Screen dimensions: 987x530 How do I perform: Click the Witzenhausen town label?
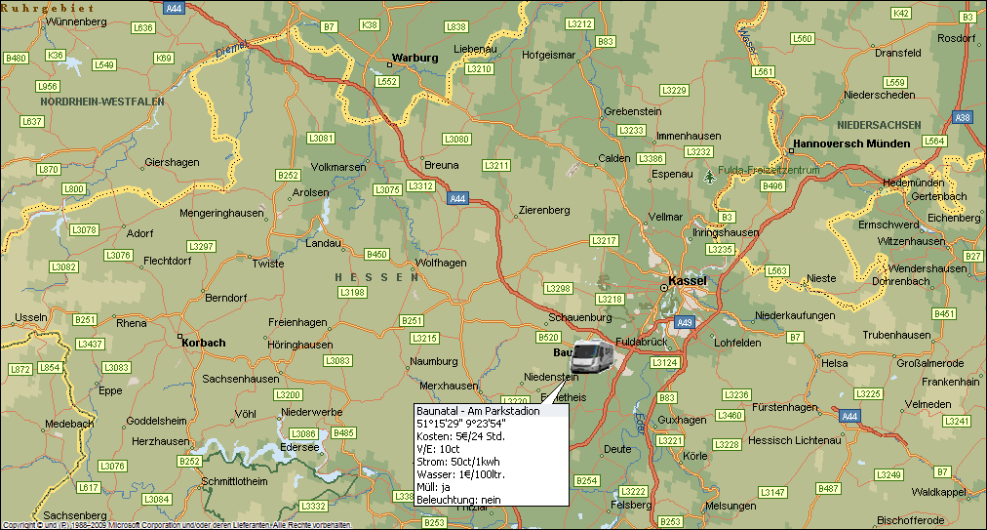[x=912, y=241]
